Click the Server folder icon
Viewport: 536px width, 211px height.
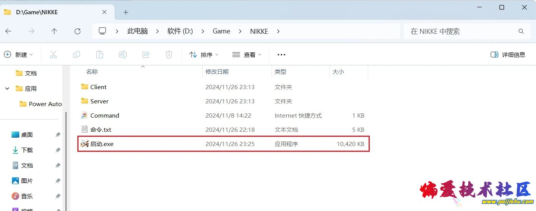click(85, 101)
